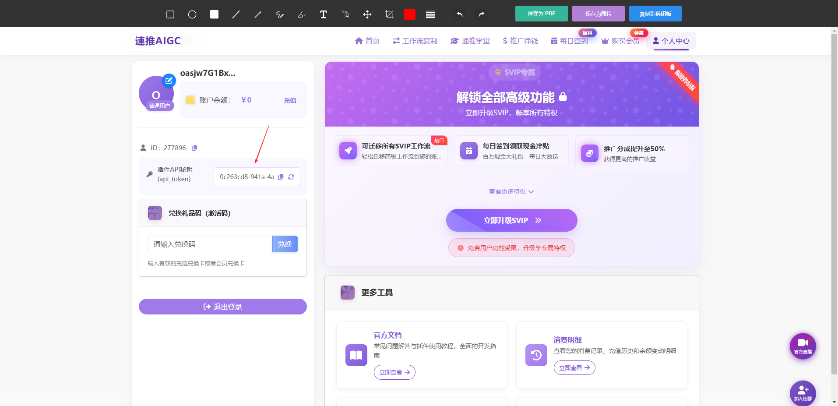This screenshot has width=838, height=406.
Task: Click 立即查看 under 消费明细
Action: [x=574, y=368]
